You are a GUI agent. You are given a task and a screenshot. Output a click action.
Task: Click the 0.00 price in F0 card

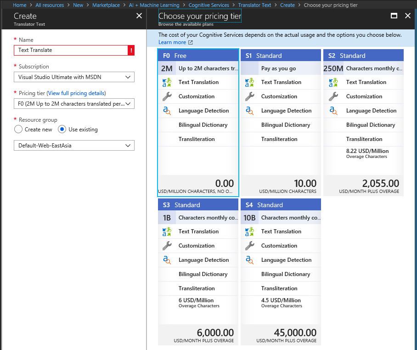pos(225,183)
